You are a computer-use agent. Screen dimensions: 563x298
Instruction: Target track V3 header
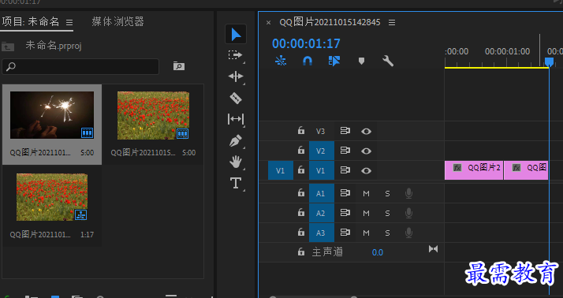tap(321, 132)
